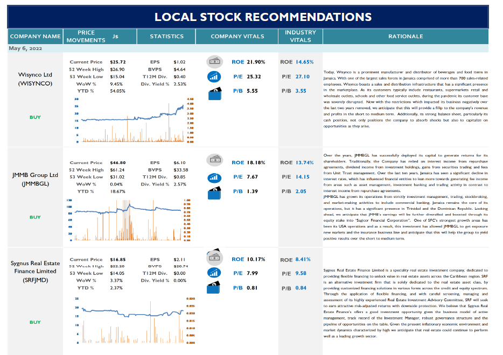Click Wisynco's YTD value 54.05%

click(x=117, y=91)
